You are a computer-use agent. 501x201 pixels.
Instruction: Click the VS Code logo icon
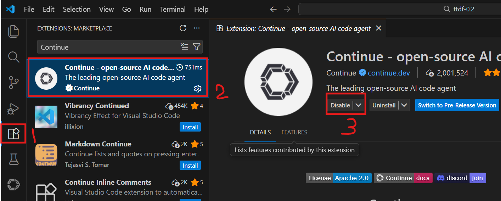coord(10,9)
